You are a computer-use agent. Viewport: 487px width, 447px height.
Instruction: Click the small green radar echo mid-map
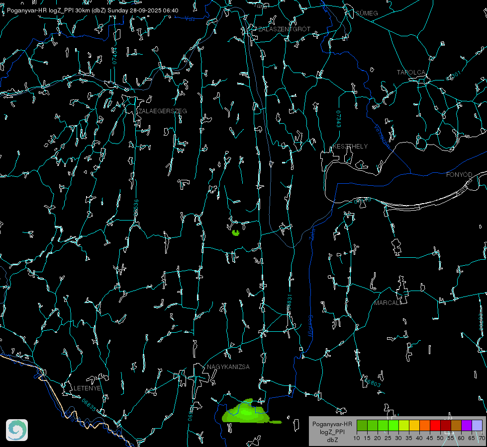pyautogui.click(x=236, y=232)
